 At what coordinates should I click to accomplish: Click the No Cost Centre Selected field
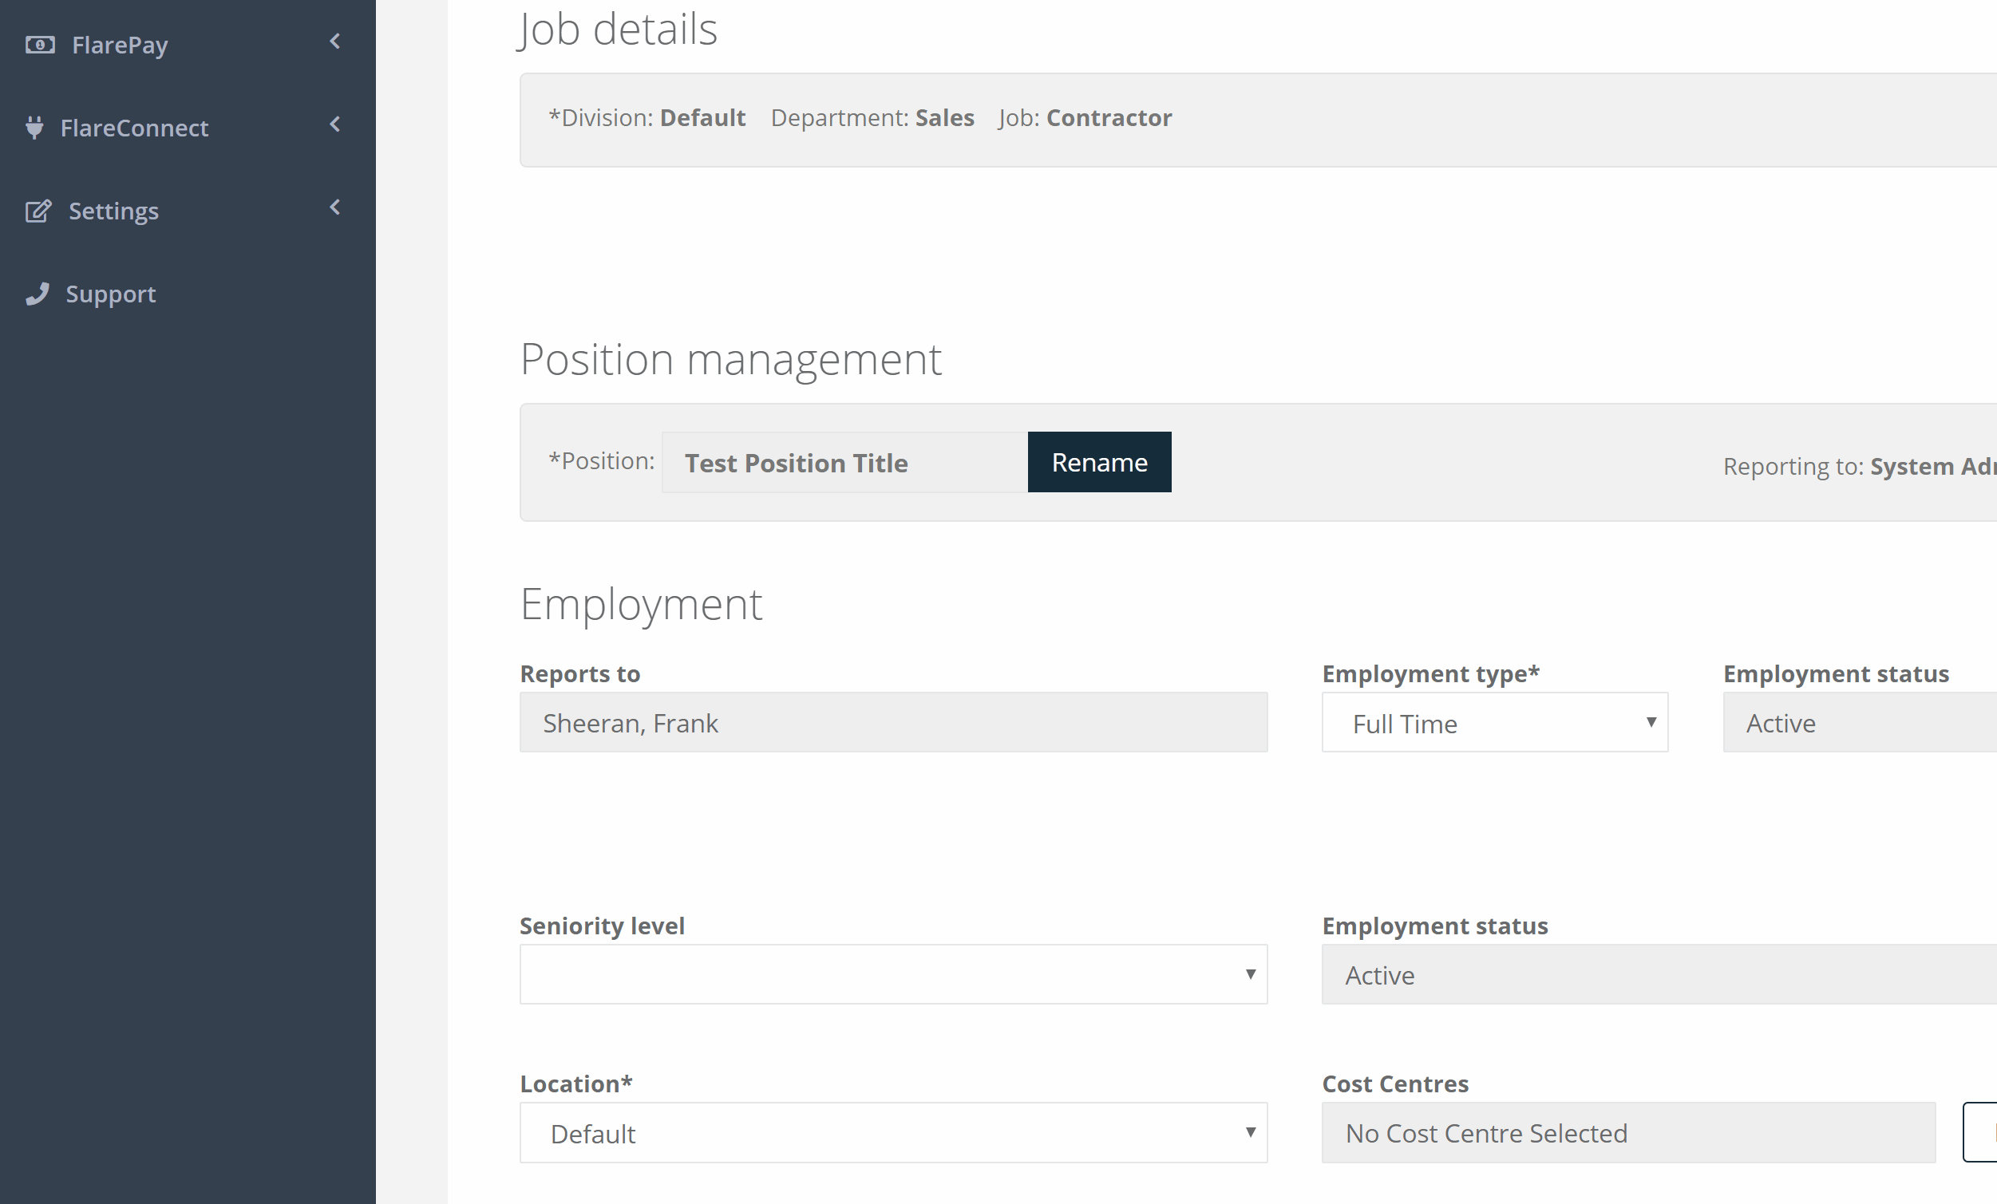coord(1628,1133)
